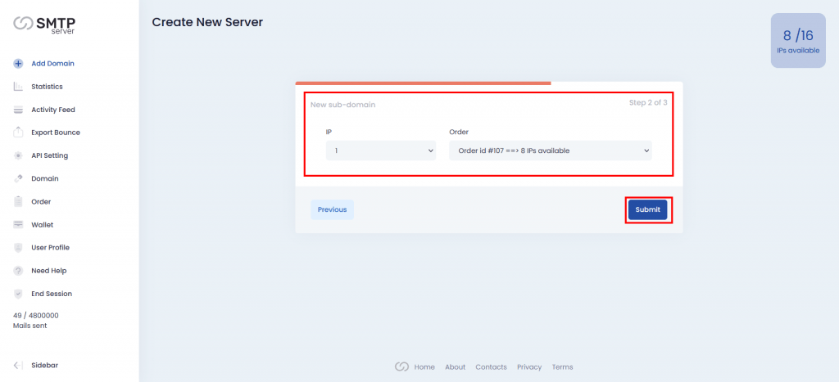Follow the footer Privacy link
This screenshot has height=382, width=839.
(529, 367)
